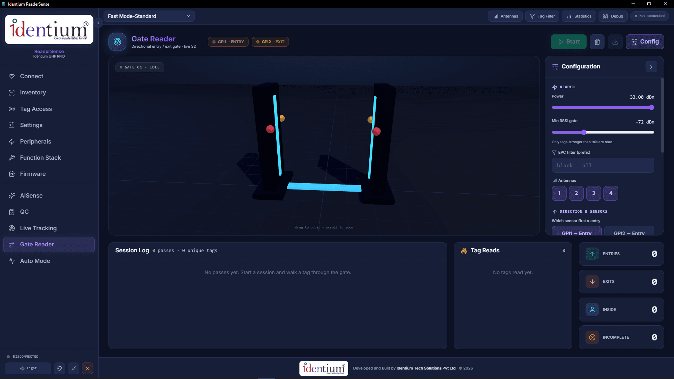The image size is (674, 379).
Task: Click the Session Log heading
Action: click(132, 251)
